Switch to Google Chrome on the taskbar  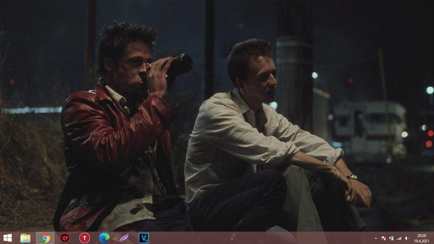point(45,238)
